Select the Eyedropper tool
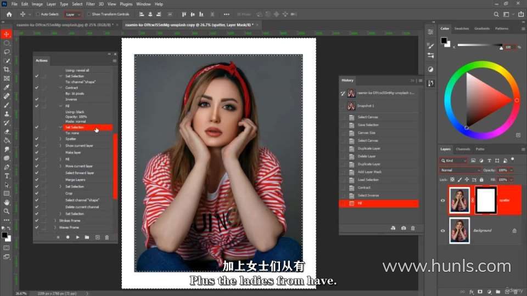 click(7, 87)
